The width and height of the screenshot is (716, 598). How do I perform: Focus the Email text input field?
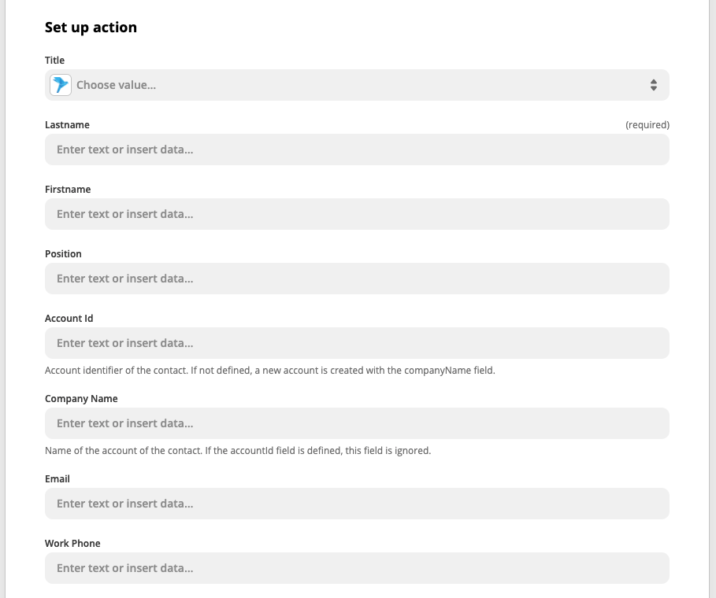pyautogui.click(x=357, y=504)
